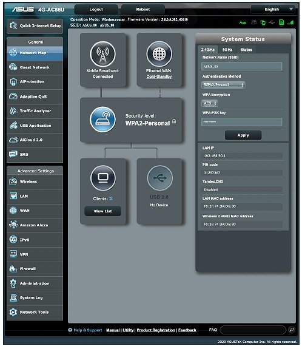
Task: Click the View List button
Action: 102,211
